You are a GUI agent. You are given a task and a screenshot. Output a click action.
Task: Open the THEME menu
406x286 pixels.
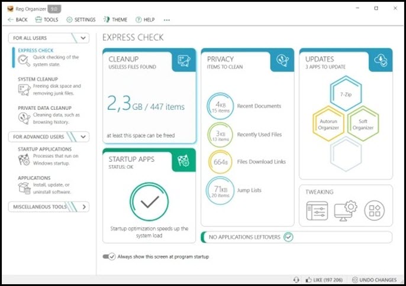115,19
